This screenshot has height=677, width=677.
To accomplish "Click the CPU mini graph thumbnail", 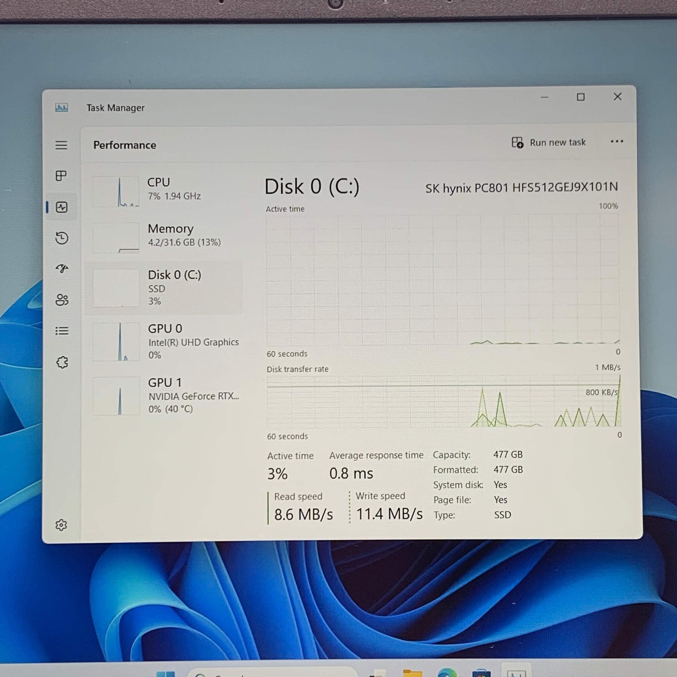I will pos(116,192).
